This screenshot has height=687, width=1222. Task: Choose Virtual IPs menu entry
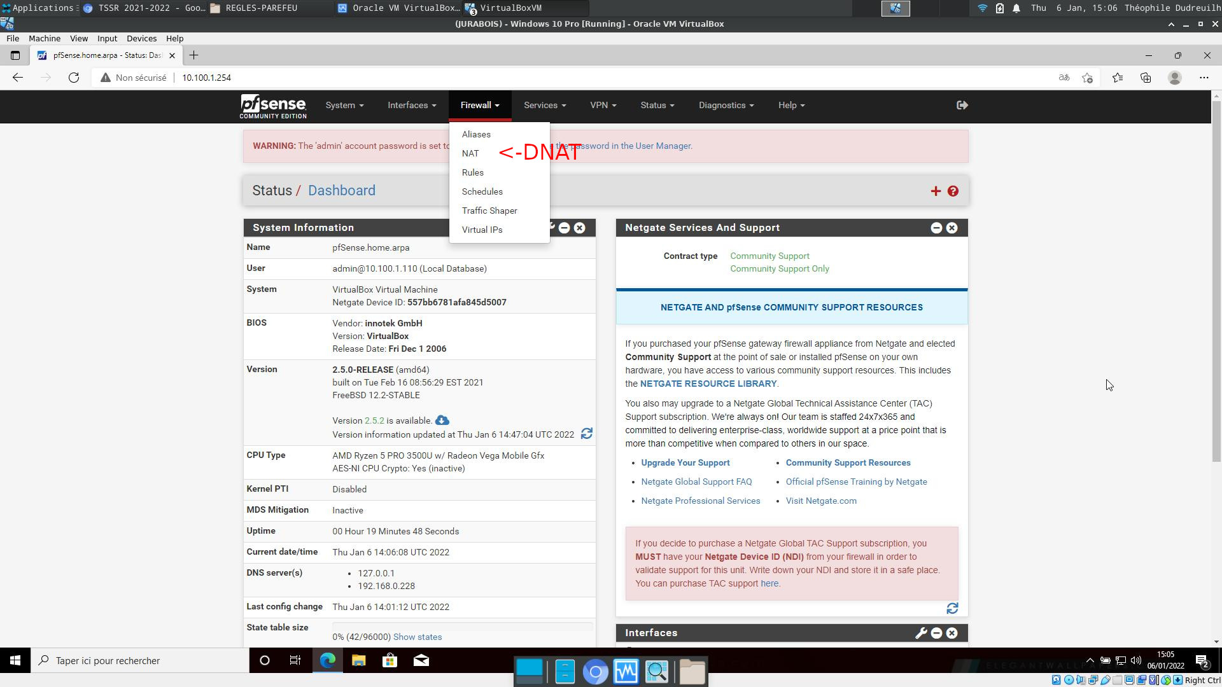click(482, 230)
